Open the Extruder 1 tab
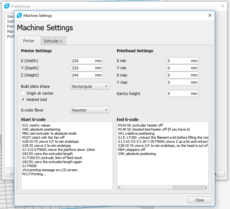 pos(53,41)
